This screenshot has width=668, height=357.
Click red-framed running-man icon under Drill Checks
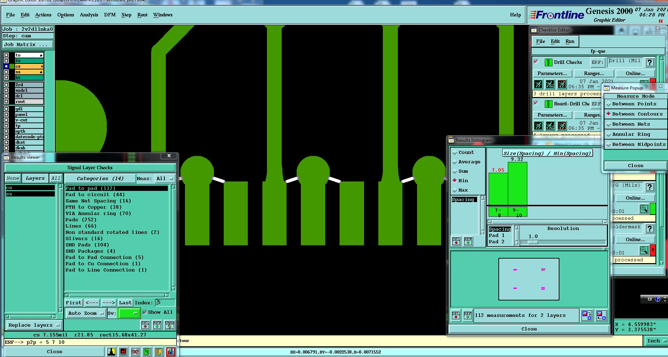point(562,84)
